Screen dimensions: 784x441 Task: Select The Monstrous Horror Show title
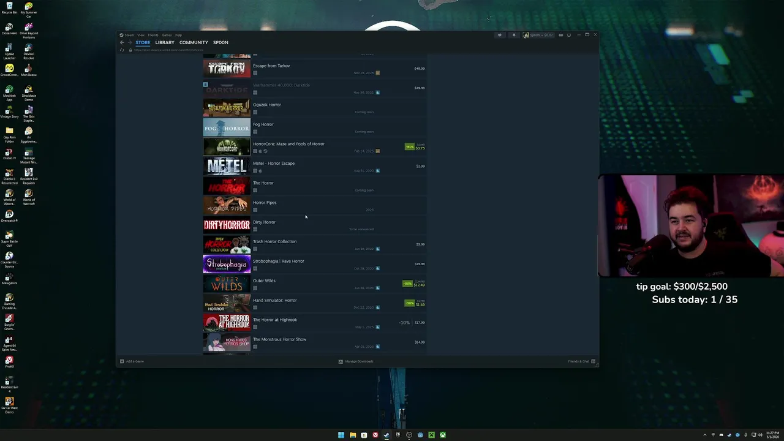[x=280, y=339]
